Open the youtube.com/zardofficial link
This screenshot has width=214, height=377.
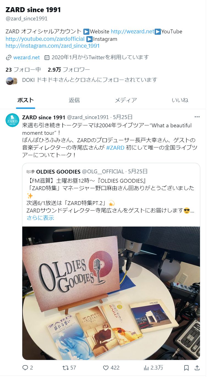coord(45,39)
